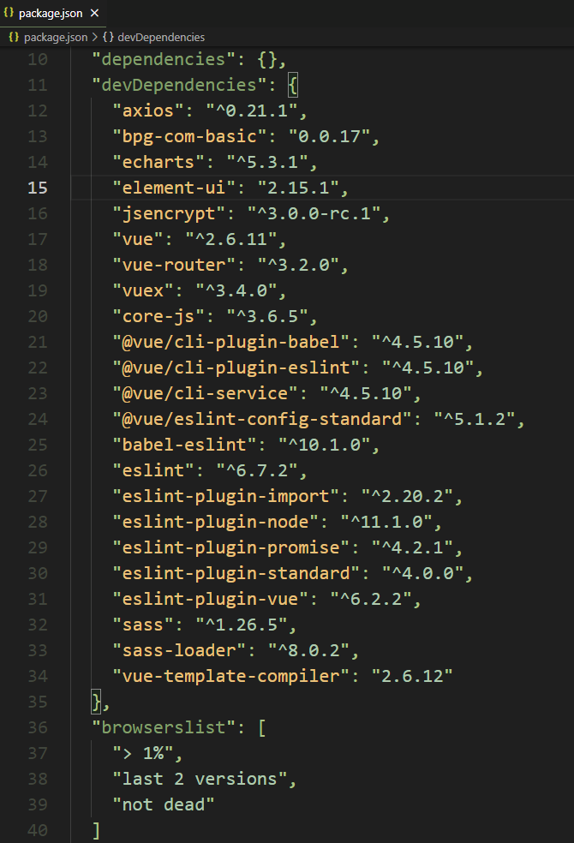Click the "0.0.17" version value
This screenshot has width=574, height=843.
point(329,136)
